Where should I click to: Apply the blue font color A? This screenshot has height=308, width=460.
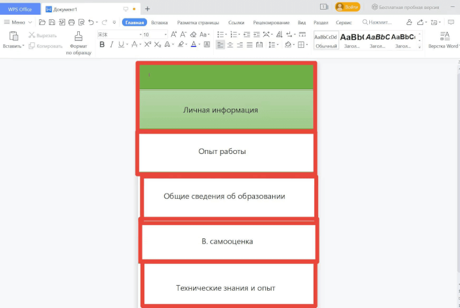pos(194,45)
